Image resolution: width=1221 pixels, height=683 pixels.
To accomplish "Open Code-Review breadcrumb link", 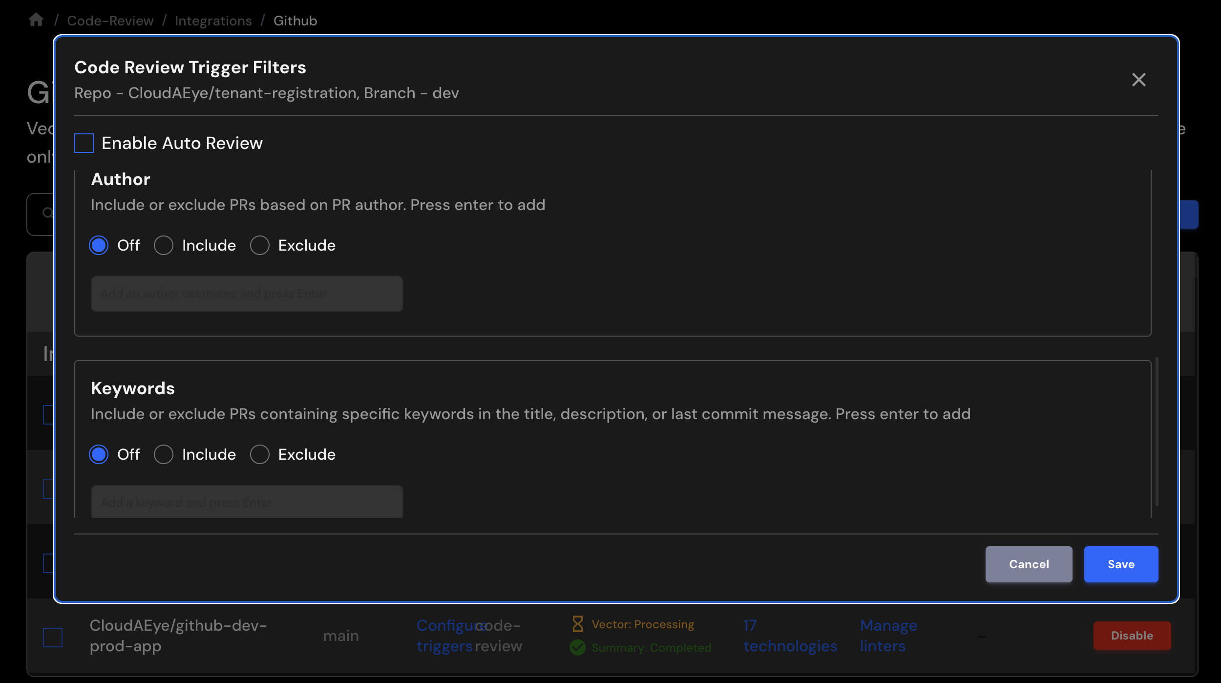I will [x=110, y=21].
